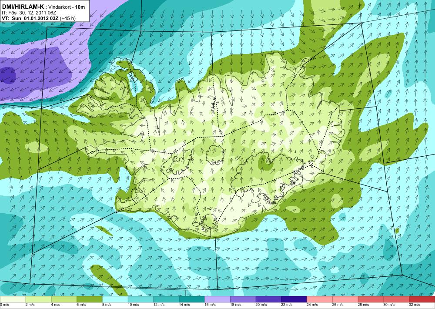Pick the light turquoise 10–12 m/s legend swatch

coord(141,299)
